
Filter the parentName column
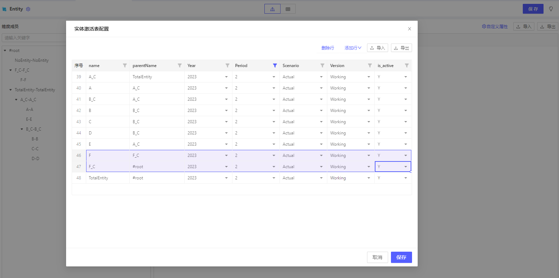point(179,66)
